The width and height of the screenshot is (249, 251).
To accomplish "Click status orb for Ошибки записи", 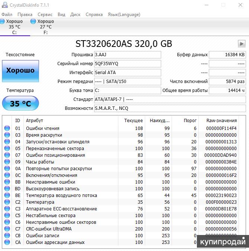I will pos(7,235).
